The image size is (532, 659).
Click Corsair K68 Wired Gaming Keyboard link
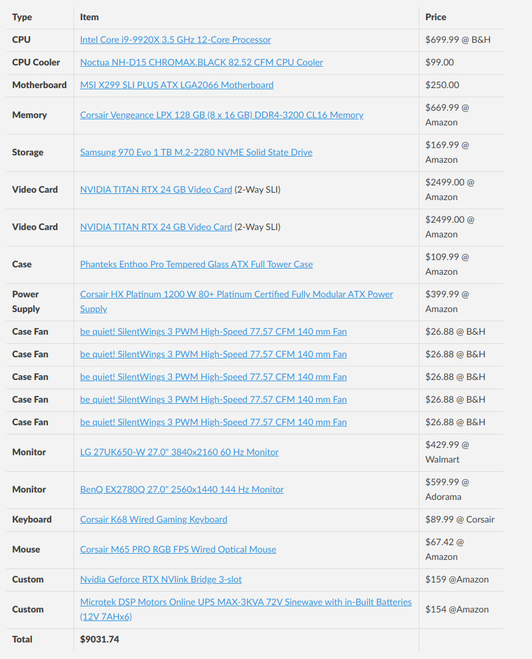click(x=153, y=519)
